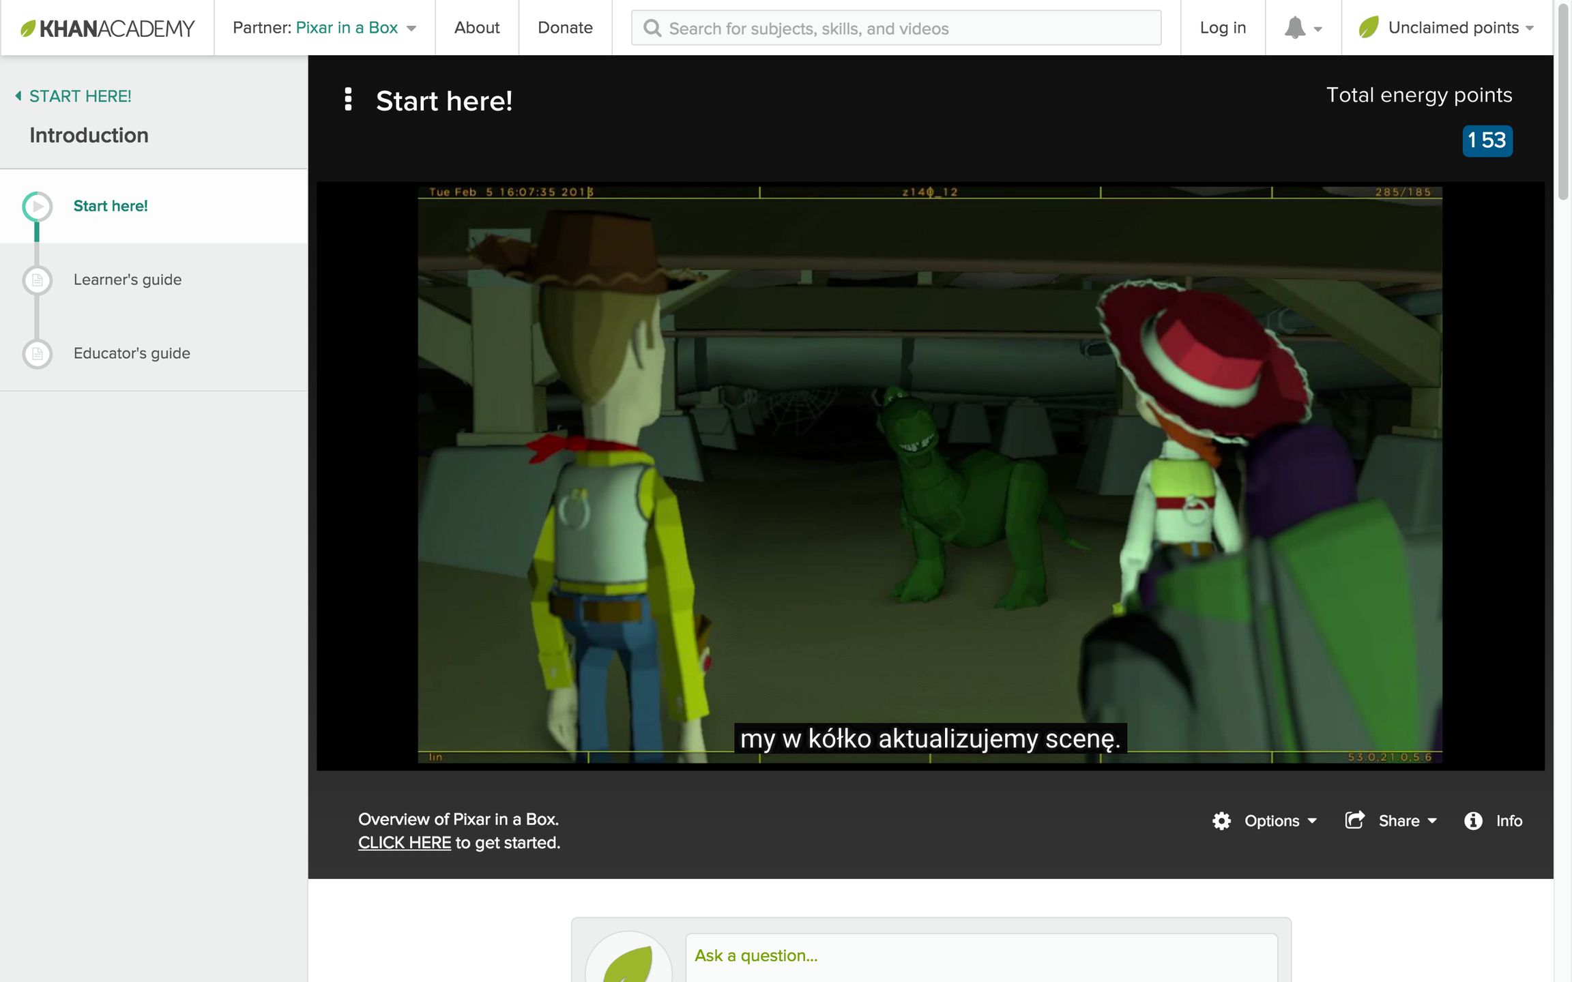Click the Start here! play circle icon
The height and width of the screenshot is (982, 1572).
38,207
